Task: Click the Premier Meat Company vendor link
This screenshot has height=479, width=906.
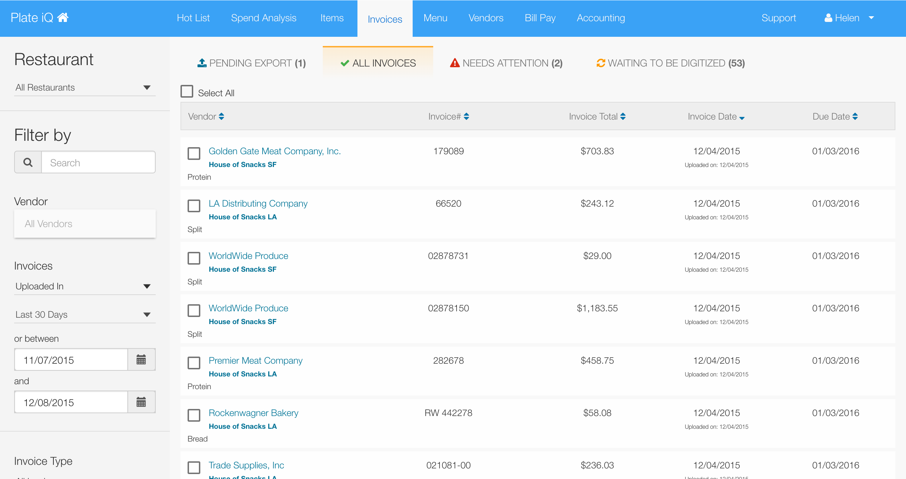Action: [x=256, y=360]
